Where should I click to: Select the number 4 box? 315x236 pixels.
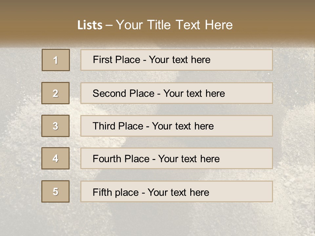[x=55, y=158]
